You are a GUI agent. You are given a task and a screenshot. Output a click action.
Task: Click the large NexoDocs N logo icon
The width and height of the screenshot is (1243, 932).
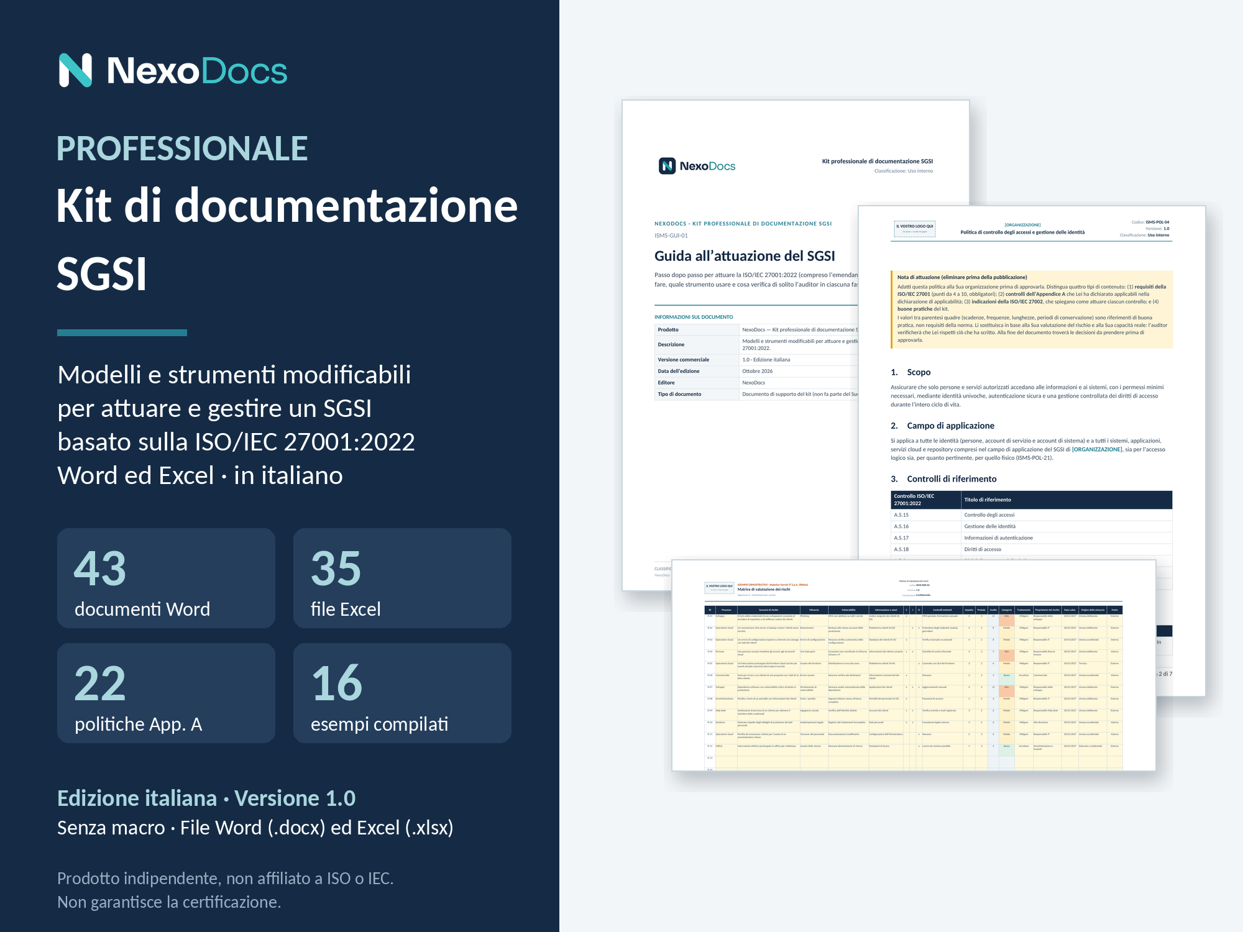coord(75,70)
